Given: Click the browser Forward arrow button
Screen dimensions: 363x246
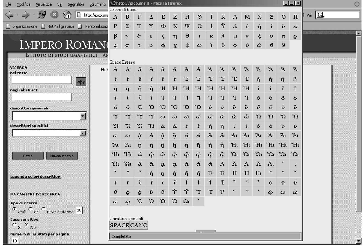Looking at the screenshot, I should click(25, 15).
